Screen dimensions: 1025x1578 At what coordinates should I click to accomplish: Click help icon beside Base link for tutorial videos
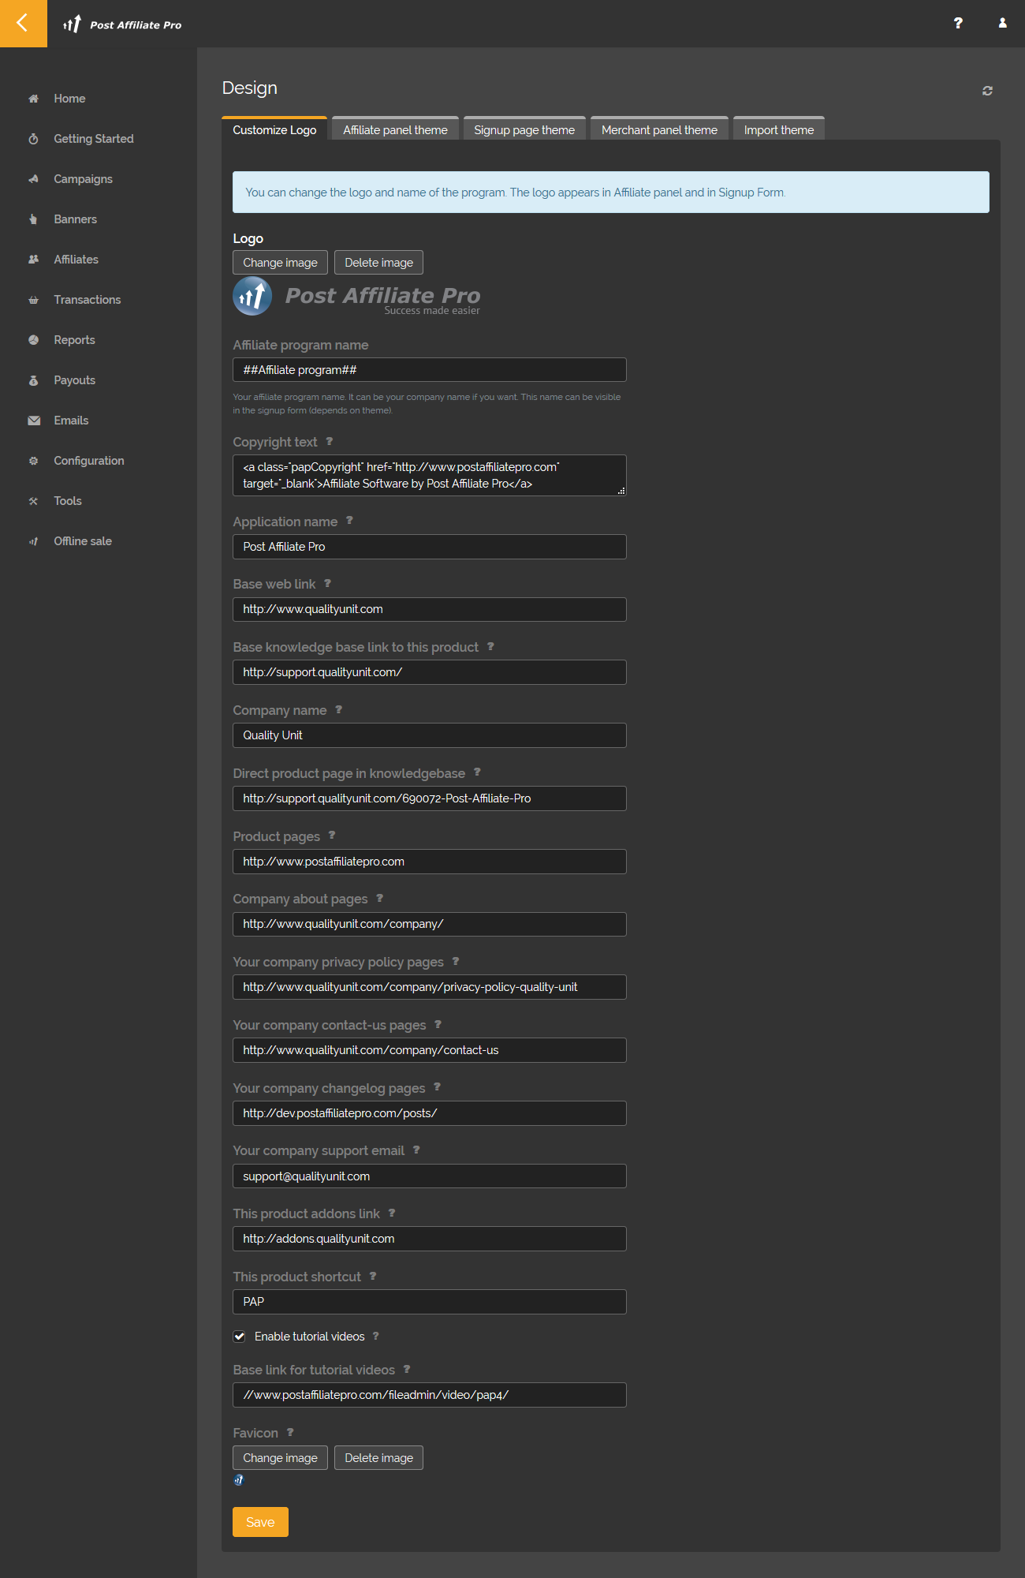407,1370
